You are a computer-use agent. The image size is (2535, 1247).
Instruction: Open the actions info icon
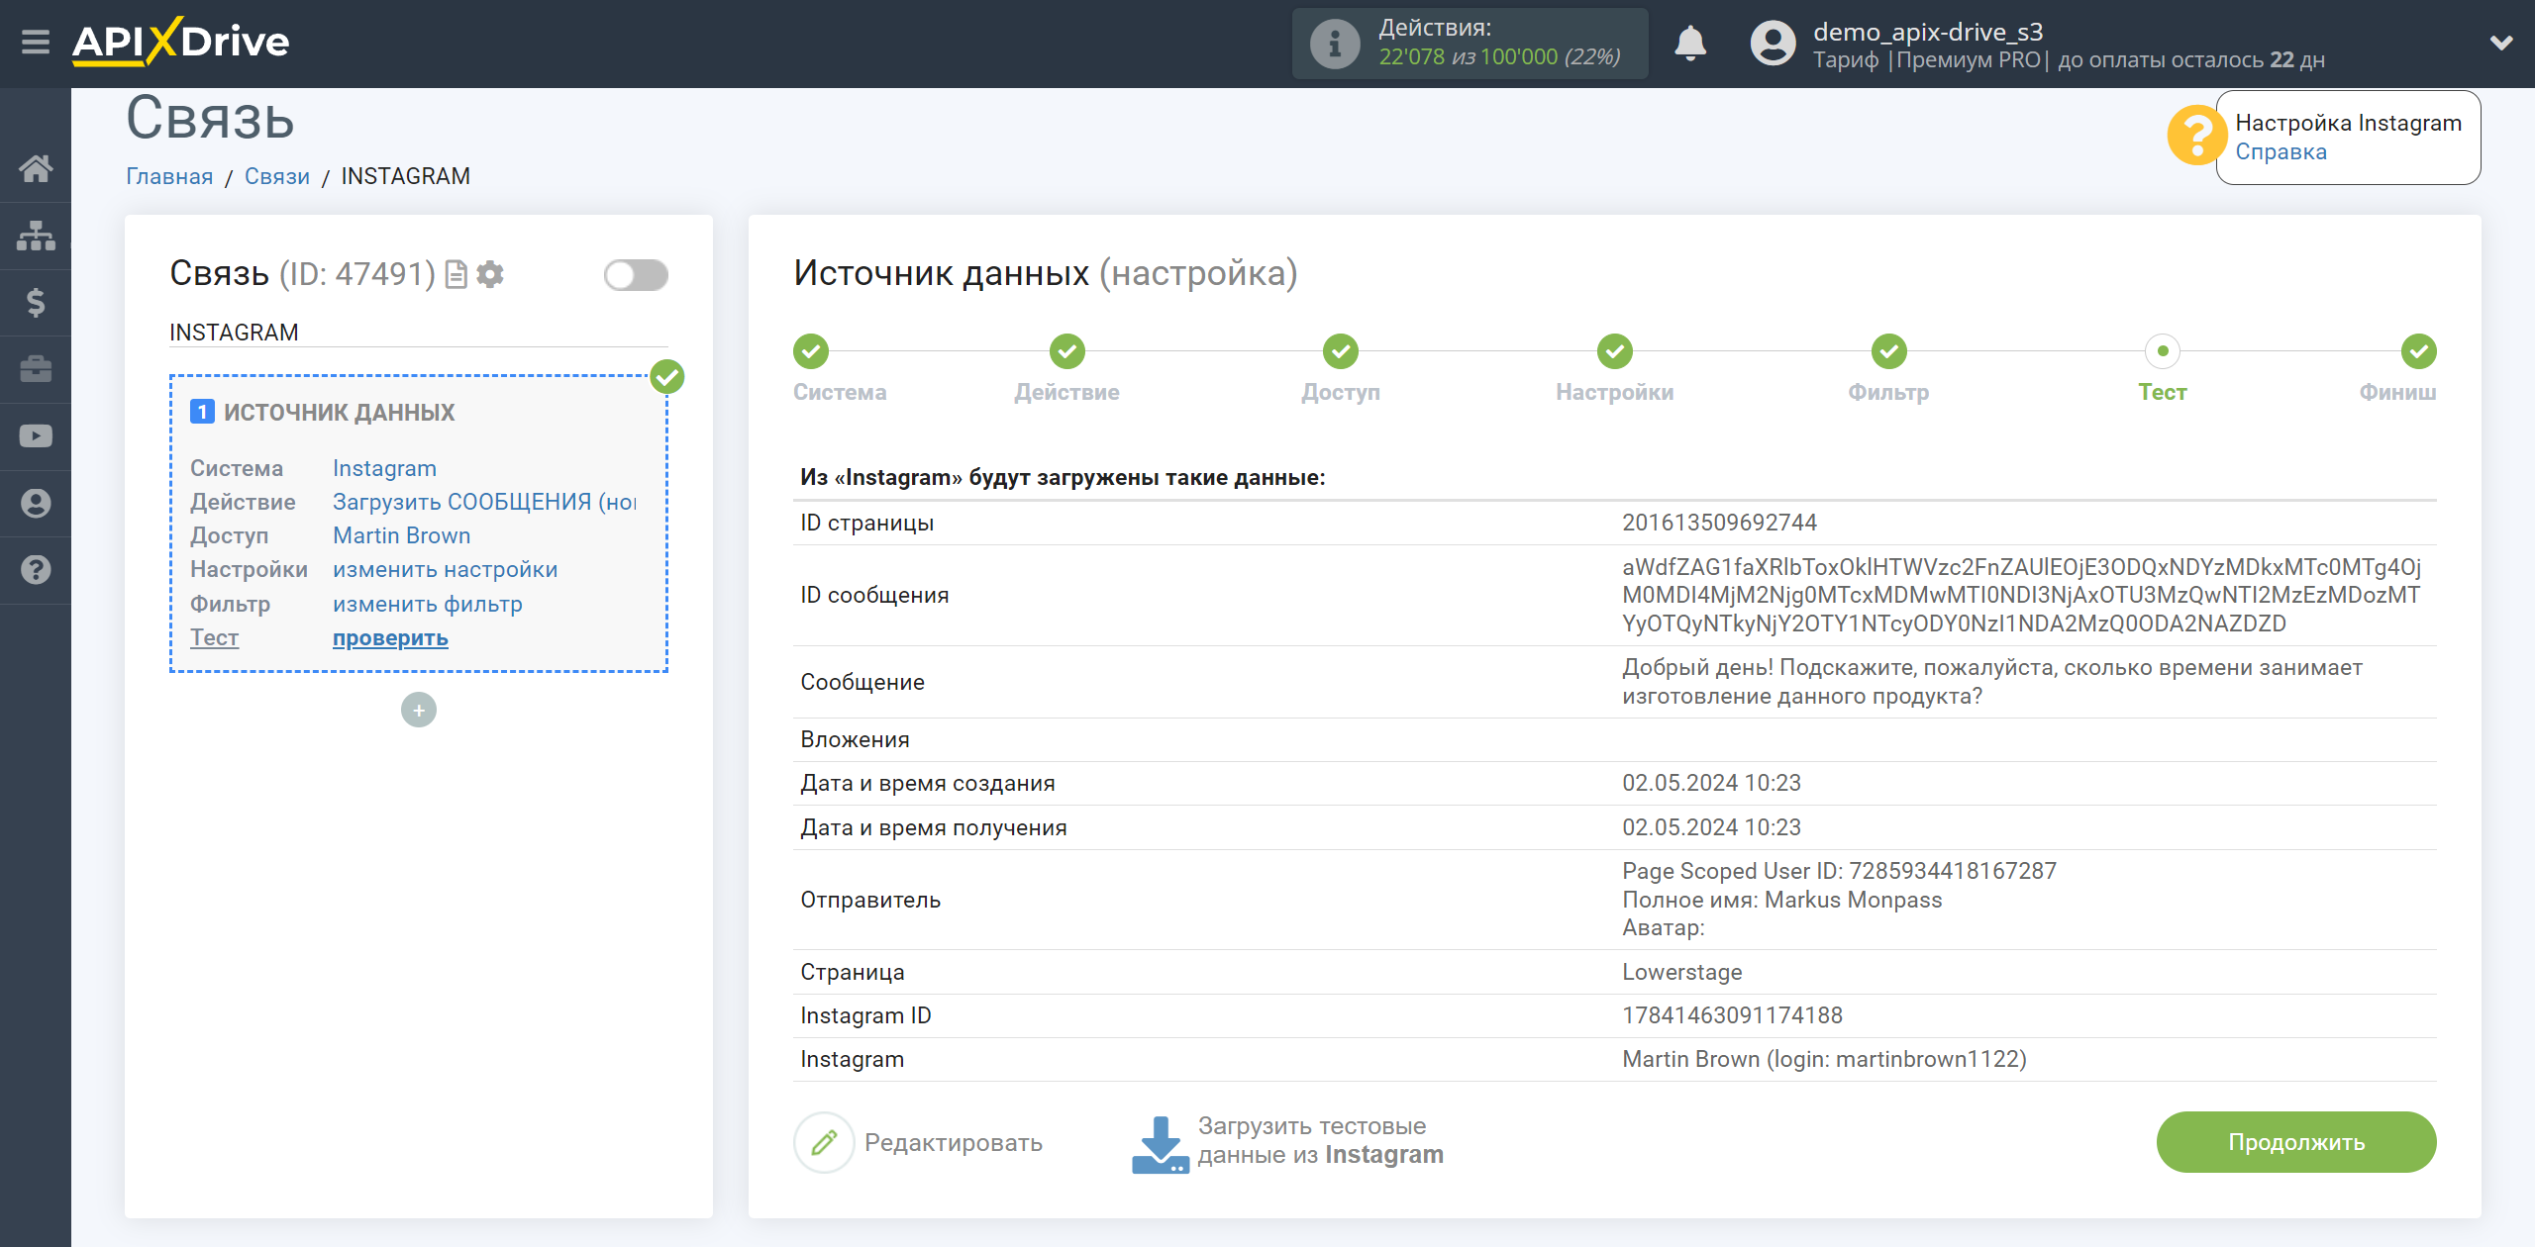(1334, 44)
